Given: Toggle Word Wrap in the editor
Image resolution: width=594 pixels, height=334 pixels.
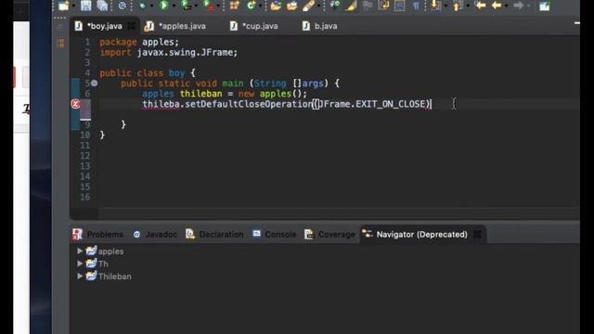Looking at the screenshot, I should coord(383,6).
